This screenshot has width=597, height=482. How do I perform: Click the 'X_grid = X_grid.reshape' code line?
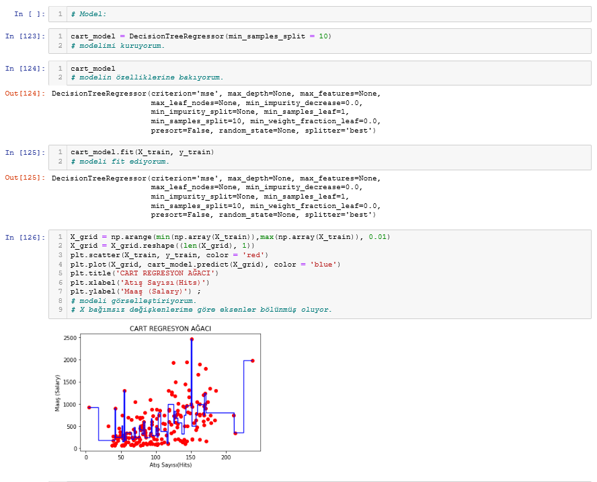pyautogui.click(x=163, y=246)
